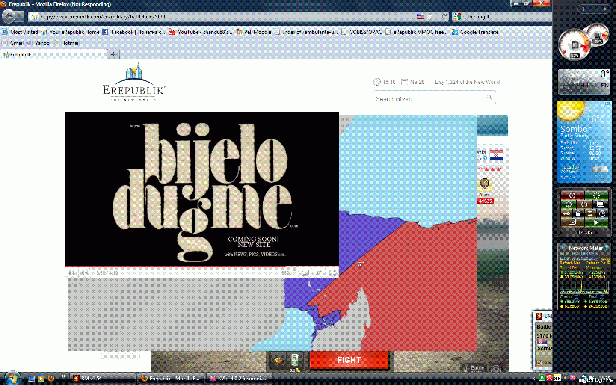The width and height of the screenshot is (616, 385).
Task: Click the Duxx hero avatar
Action: pyautogui.click(x=484, y=185)
